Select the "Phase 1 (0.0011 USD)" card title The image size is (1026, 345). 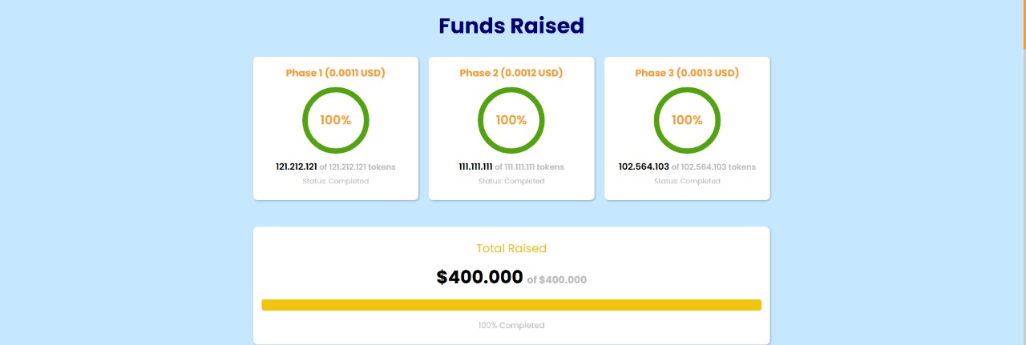[335, 73]
